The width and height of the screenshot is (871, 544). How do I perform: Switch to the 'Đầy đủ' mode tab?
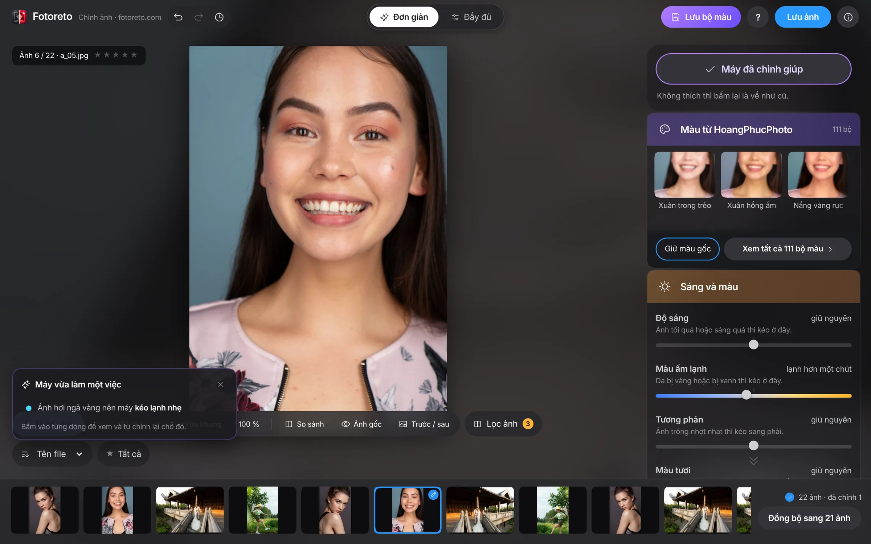click(471, 17)
